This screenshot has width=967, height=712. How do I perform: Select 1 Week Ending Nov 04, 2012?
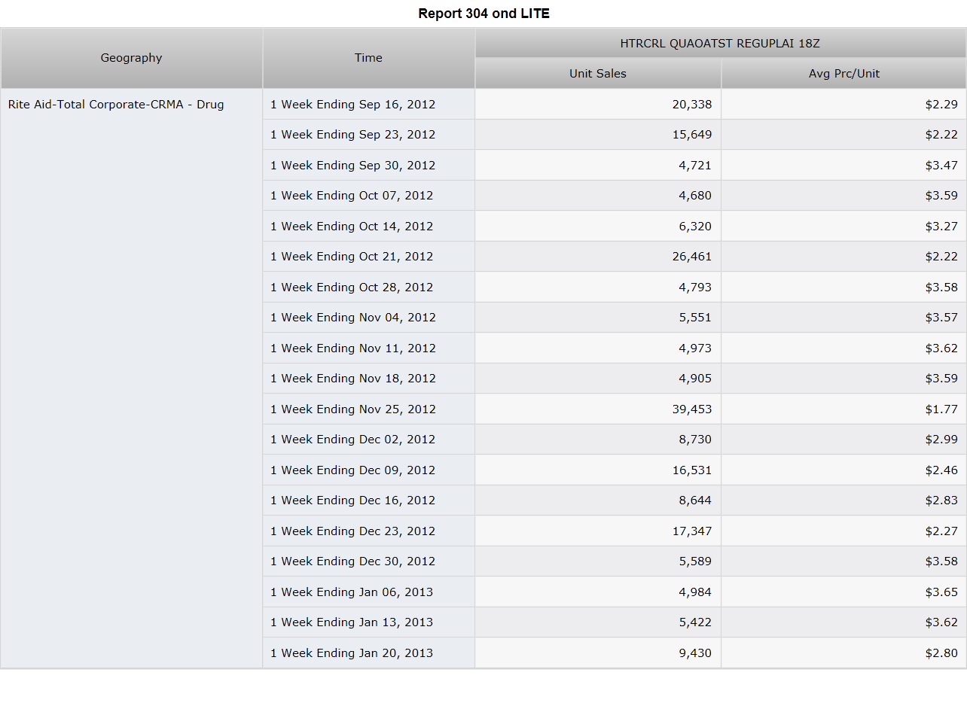(x=368, y=318)
